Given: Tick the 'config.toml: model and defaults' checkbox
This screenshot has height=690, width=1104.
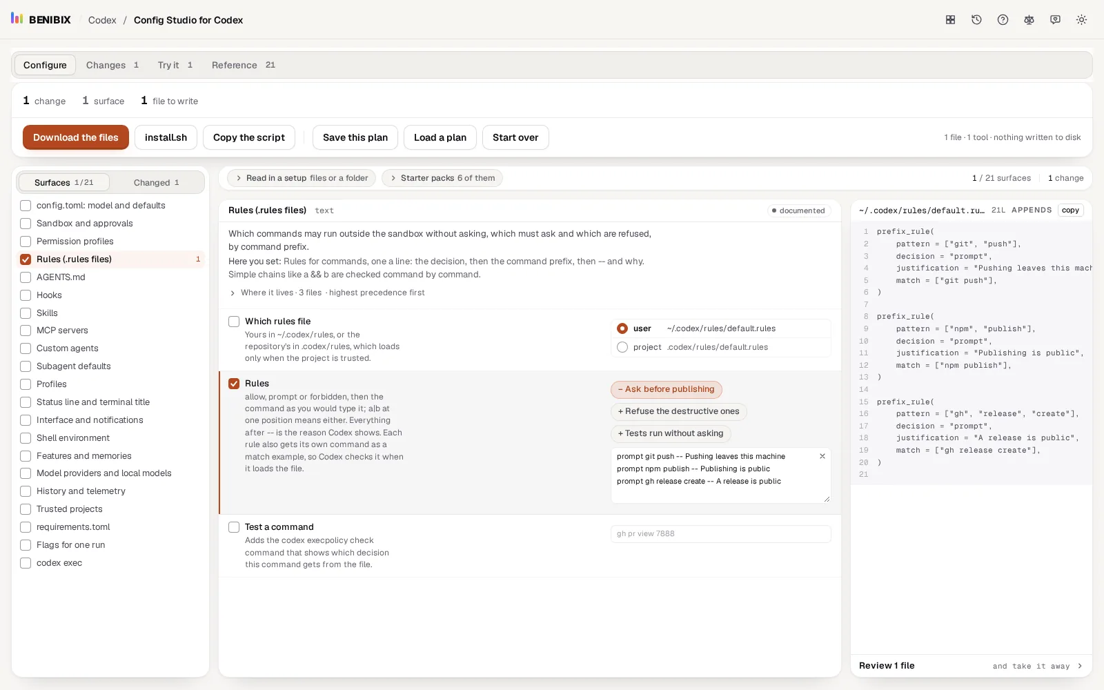Looking at the screenshot, I should click(26, 206).
